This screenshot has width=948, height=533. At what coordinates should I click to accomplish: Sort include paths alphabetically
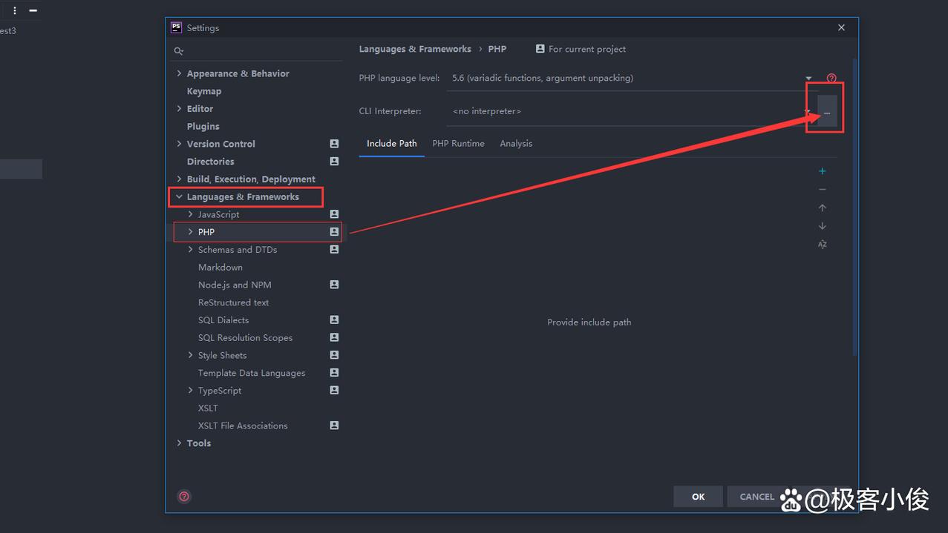point(822,245)
